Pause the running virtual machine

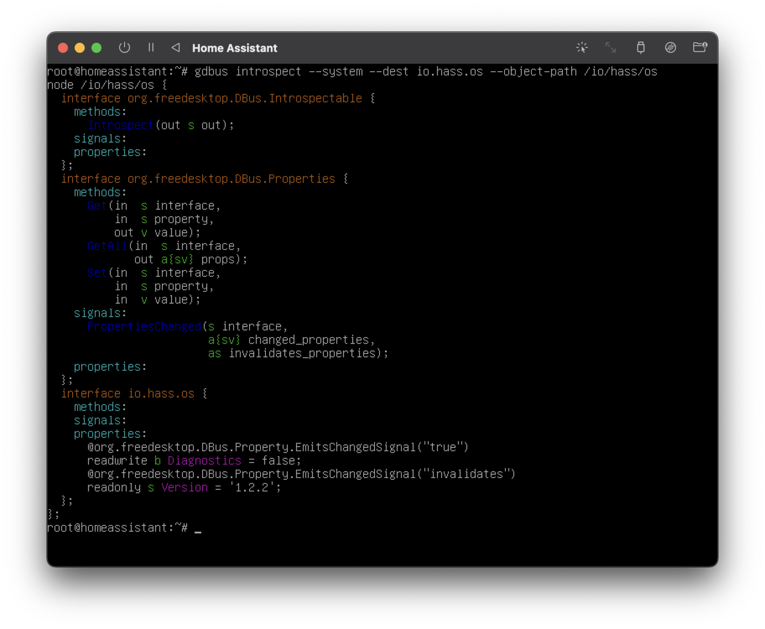tap(151, 47)
